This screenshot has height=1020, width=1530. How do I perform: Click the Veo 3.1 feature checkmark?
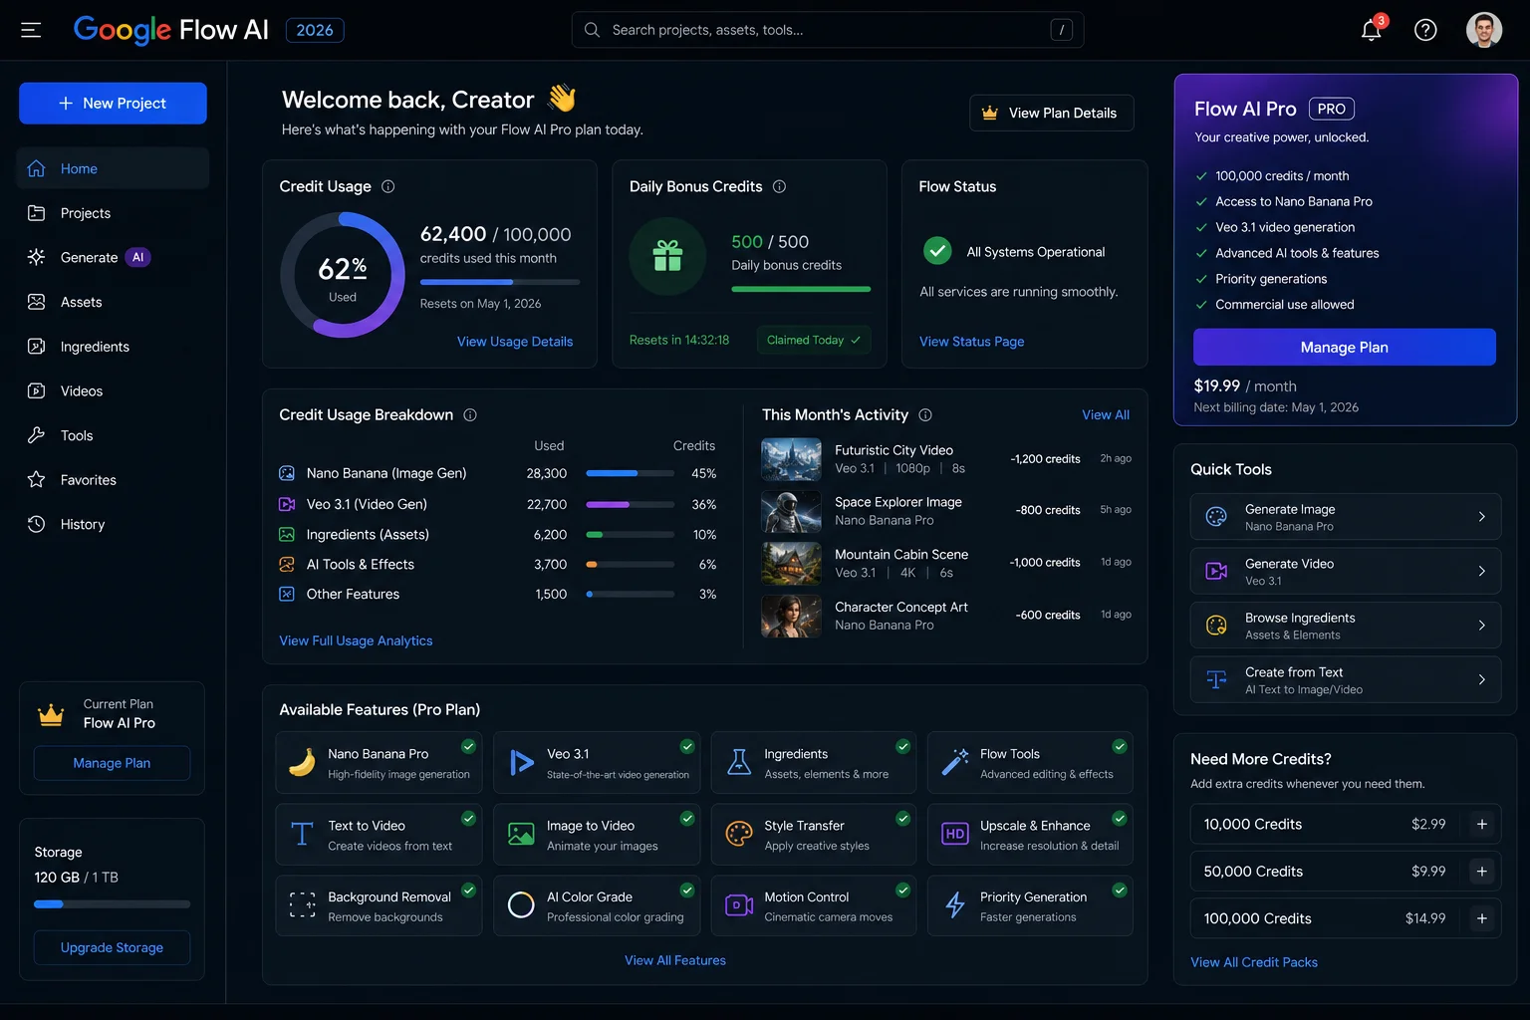point(687,747)
